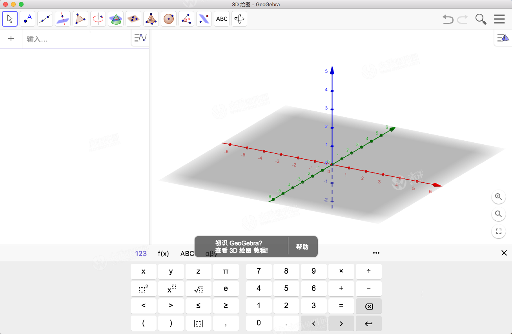512x334 pixels.
Task: Tap the multiplication × key
Action: tap(341, 271)
